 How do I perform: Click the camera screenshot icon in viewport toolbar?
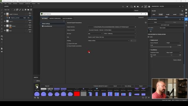point(149,6)
